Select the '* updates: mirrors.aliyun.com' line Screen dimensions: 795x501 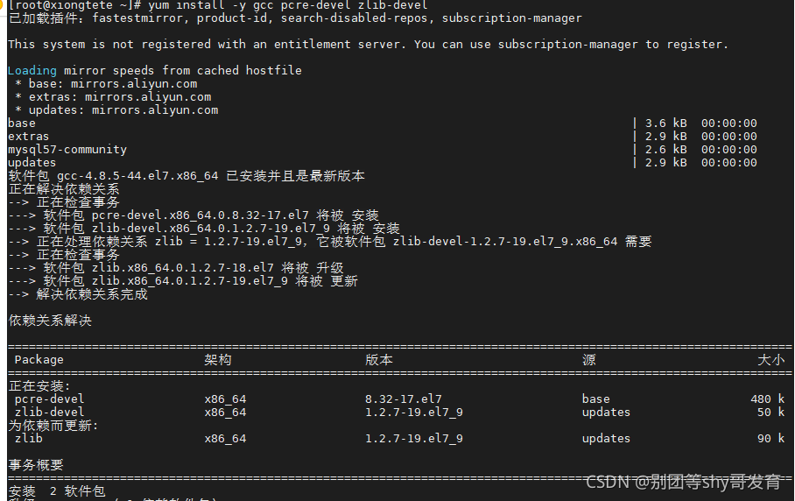pos(116,110)
